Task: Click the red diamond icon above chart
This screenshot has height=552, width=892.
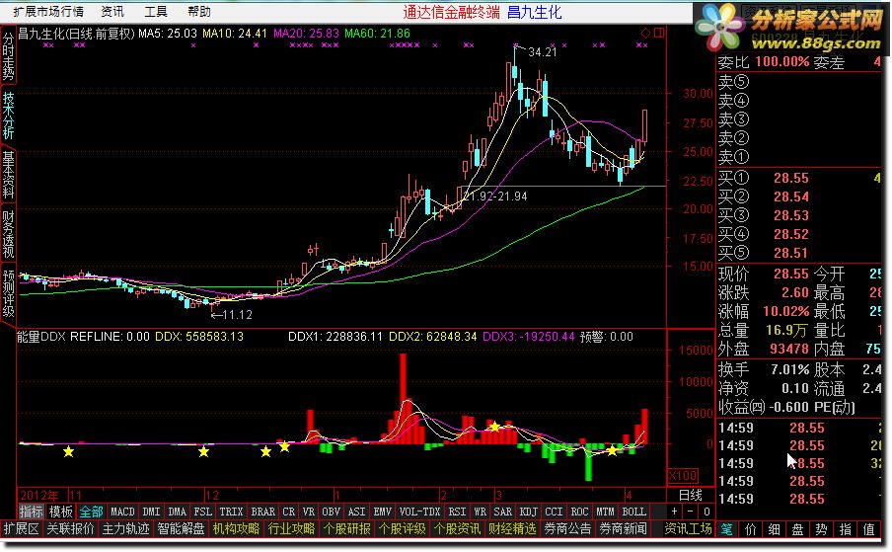Action: pos(645,33)
